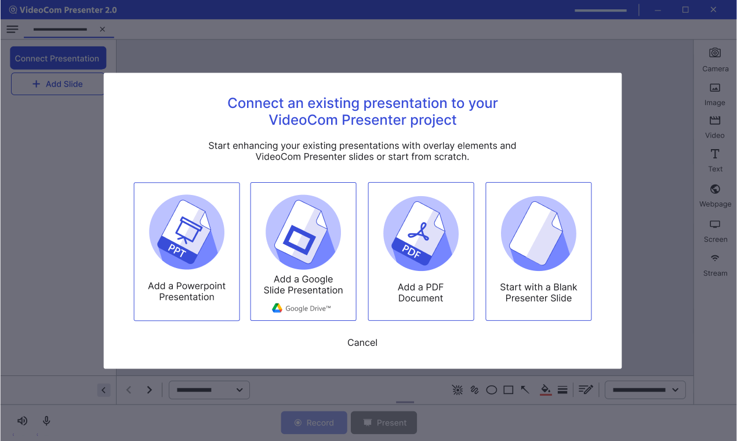The height and width of the screenshot is (441, 737).
Task: Toggle the microphone on or off
Action: [46, 421]
